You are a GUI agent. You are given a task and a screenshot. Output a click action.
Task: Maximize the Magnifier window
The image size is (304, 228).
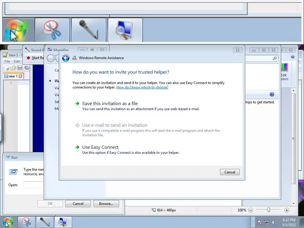pyautogui.click(x=92, y=50)
